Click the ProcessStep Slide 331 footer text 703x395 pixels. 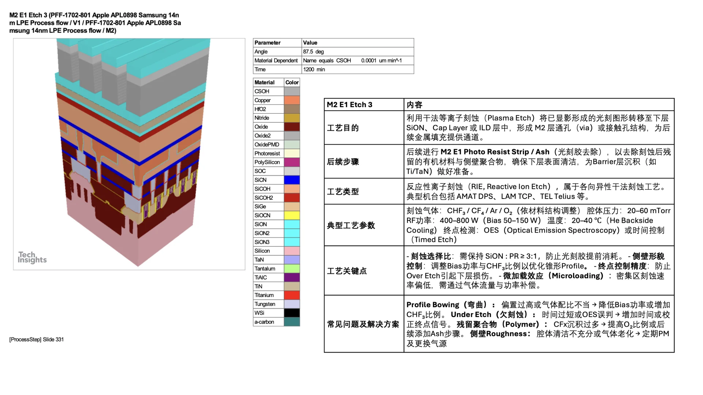click(x=37, y=339)
